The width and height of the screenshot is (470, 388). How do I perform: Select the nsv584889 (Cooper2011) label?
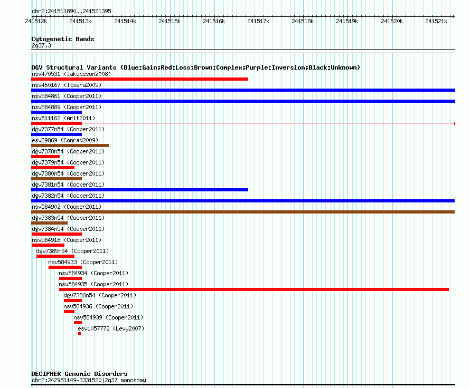coord(67,107)
